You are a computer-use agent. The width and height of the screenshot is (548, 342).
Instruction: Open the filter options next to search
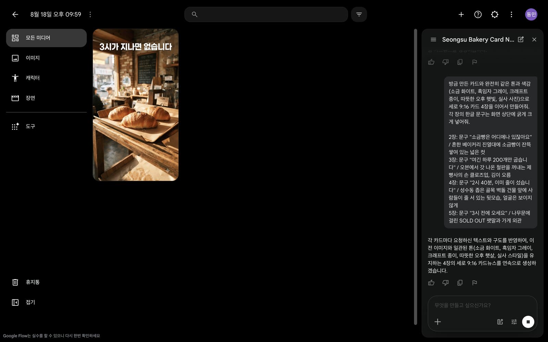(x=359, y=14)
